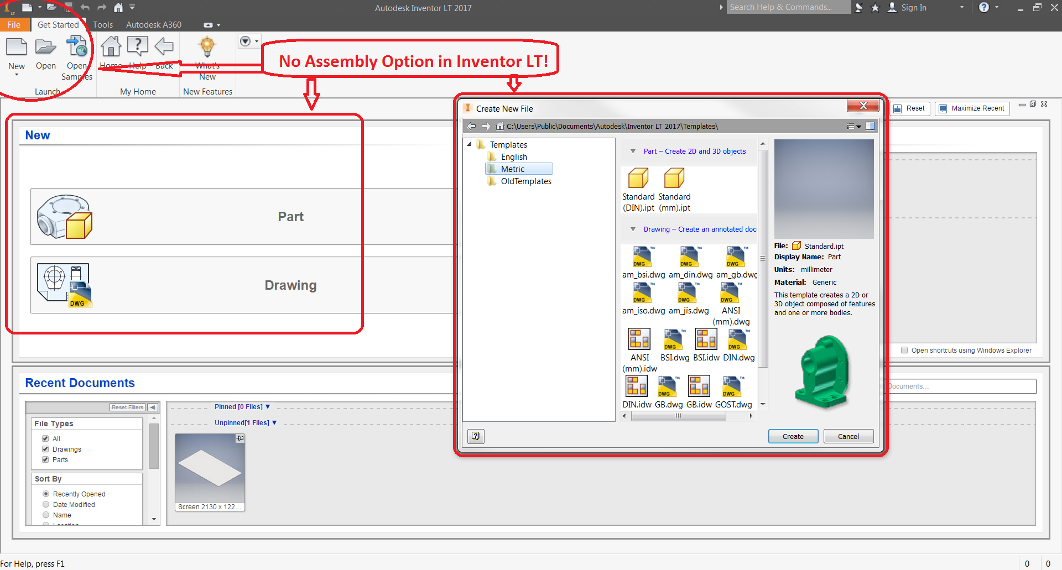Click the Help question mark icon on ribbon
This screenshot has height=570, width=1062.
click(137, 46)
